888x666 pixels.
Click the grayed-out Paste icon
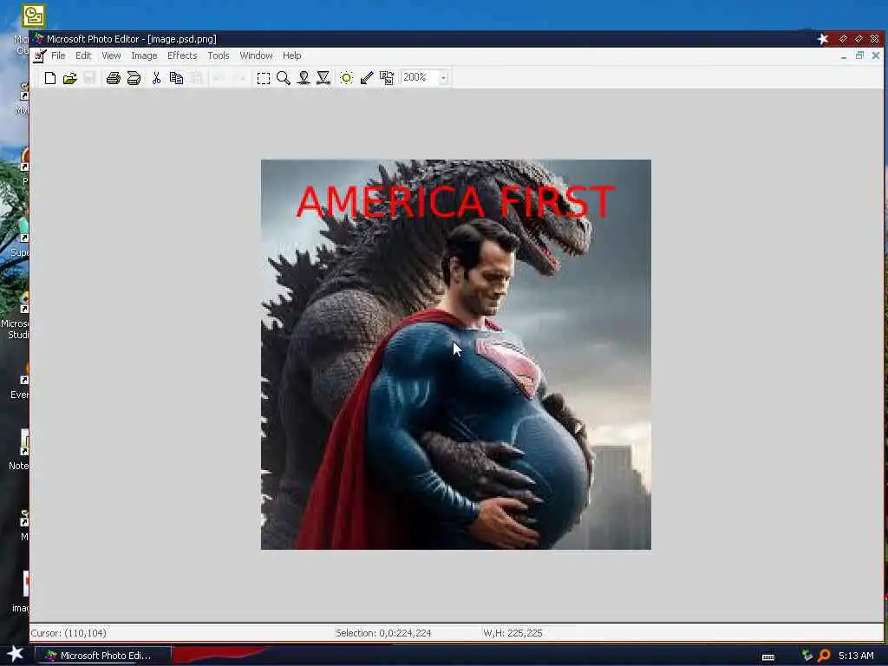coord(196,78)
